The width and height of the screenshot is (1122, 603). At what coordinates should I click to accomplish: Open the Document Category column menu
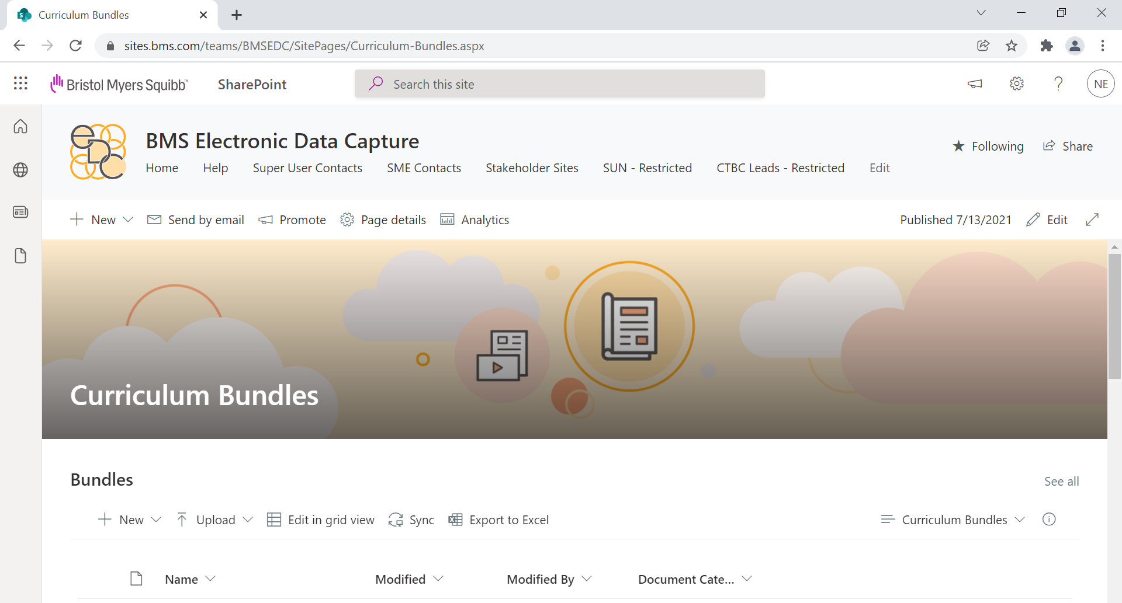click(x=695, y=579)
